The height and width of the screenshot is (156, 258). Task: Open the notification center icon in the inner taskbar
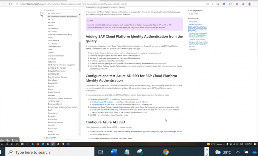coord(255,144)
